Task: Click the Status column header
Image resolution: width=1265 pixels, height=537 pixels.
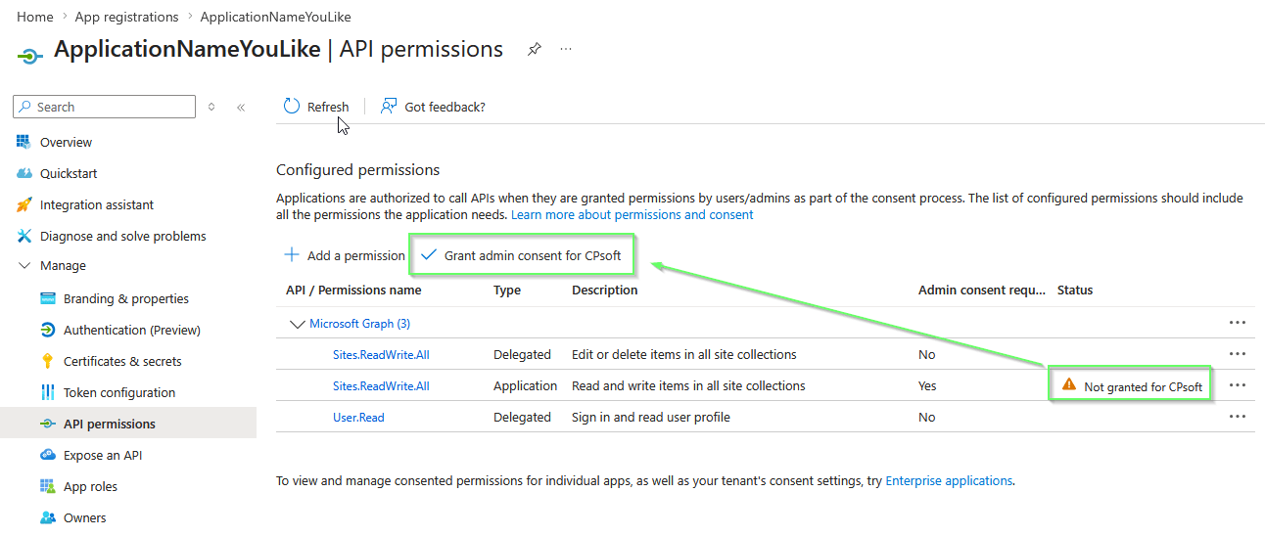Action: (x=1075, y=290)
